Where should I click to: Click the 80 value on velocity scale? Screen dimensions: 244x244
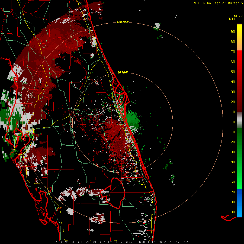[233, 42]
